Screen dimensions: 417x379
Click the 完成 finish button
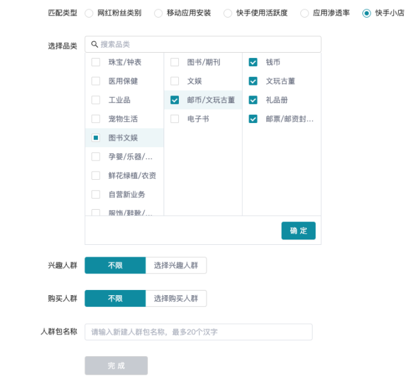pos(116,366)
